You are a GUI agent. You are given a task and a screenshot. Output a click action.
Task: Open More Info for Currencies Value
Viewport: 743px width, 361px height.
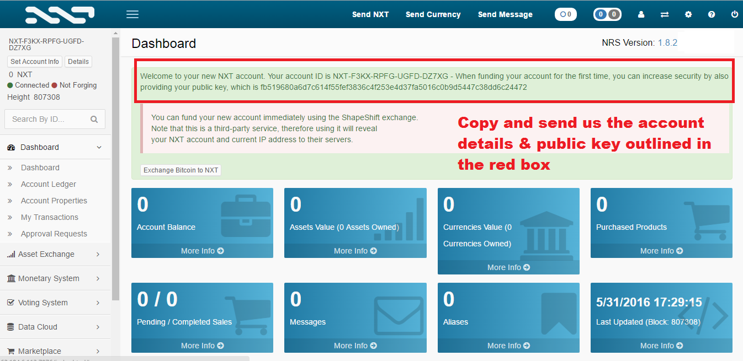(x=508, y=267)
